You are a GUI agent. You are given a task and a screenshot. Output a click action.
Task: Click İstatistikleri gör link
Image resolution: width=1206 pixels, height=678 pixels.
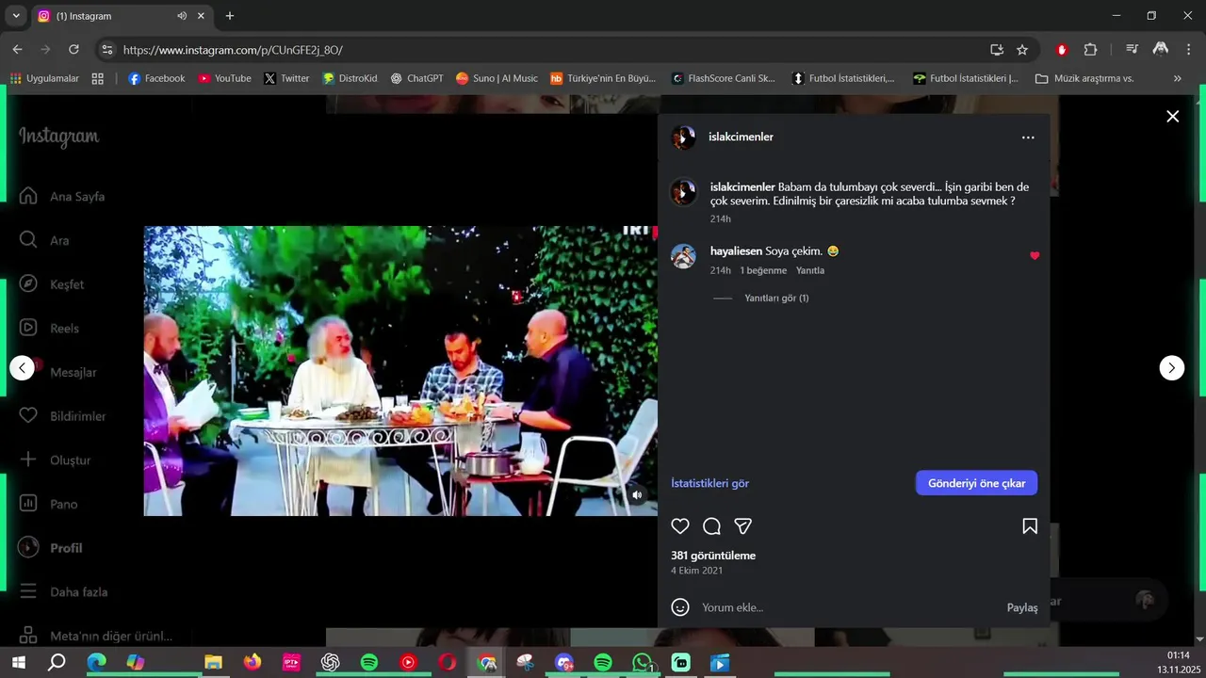710,483
